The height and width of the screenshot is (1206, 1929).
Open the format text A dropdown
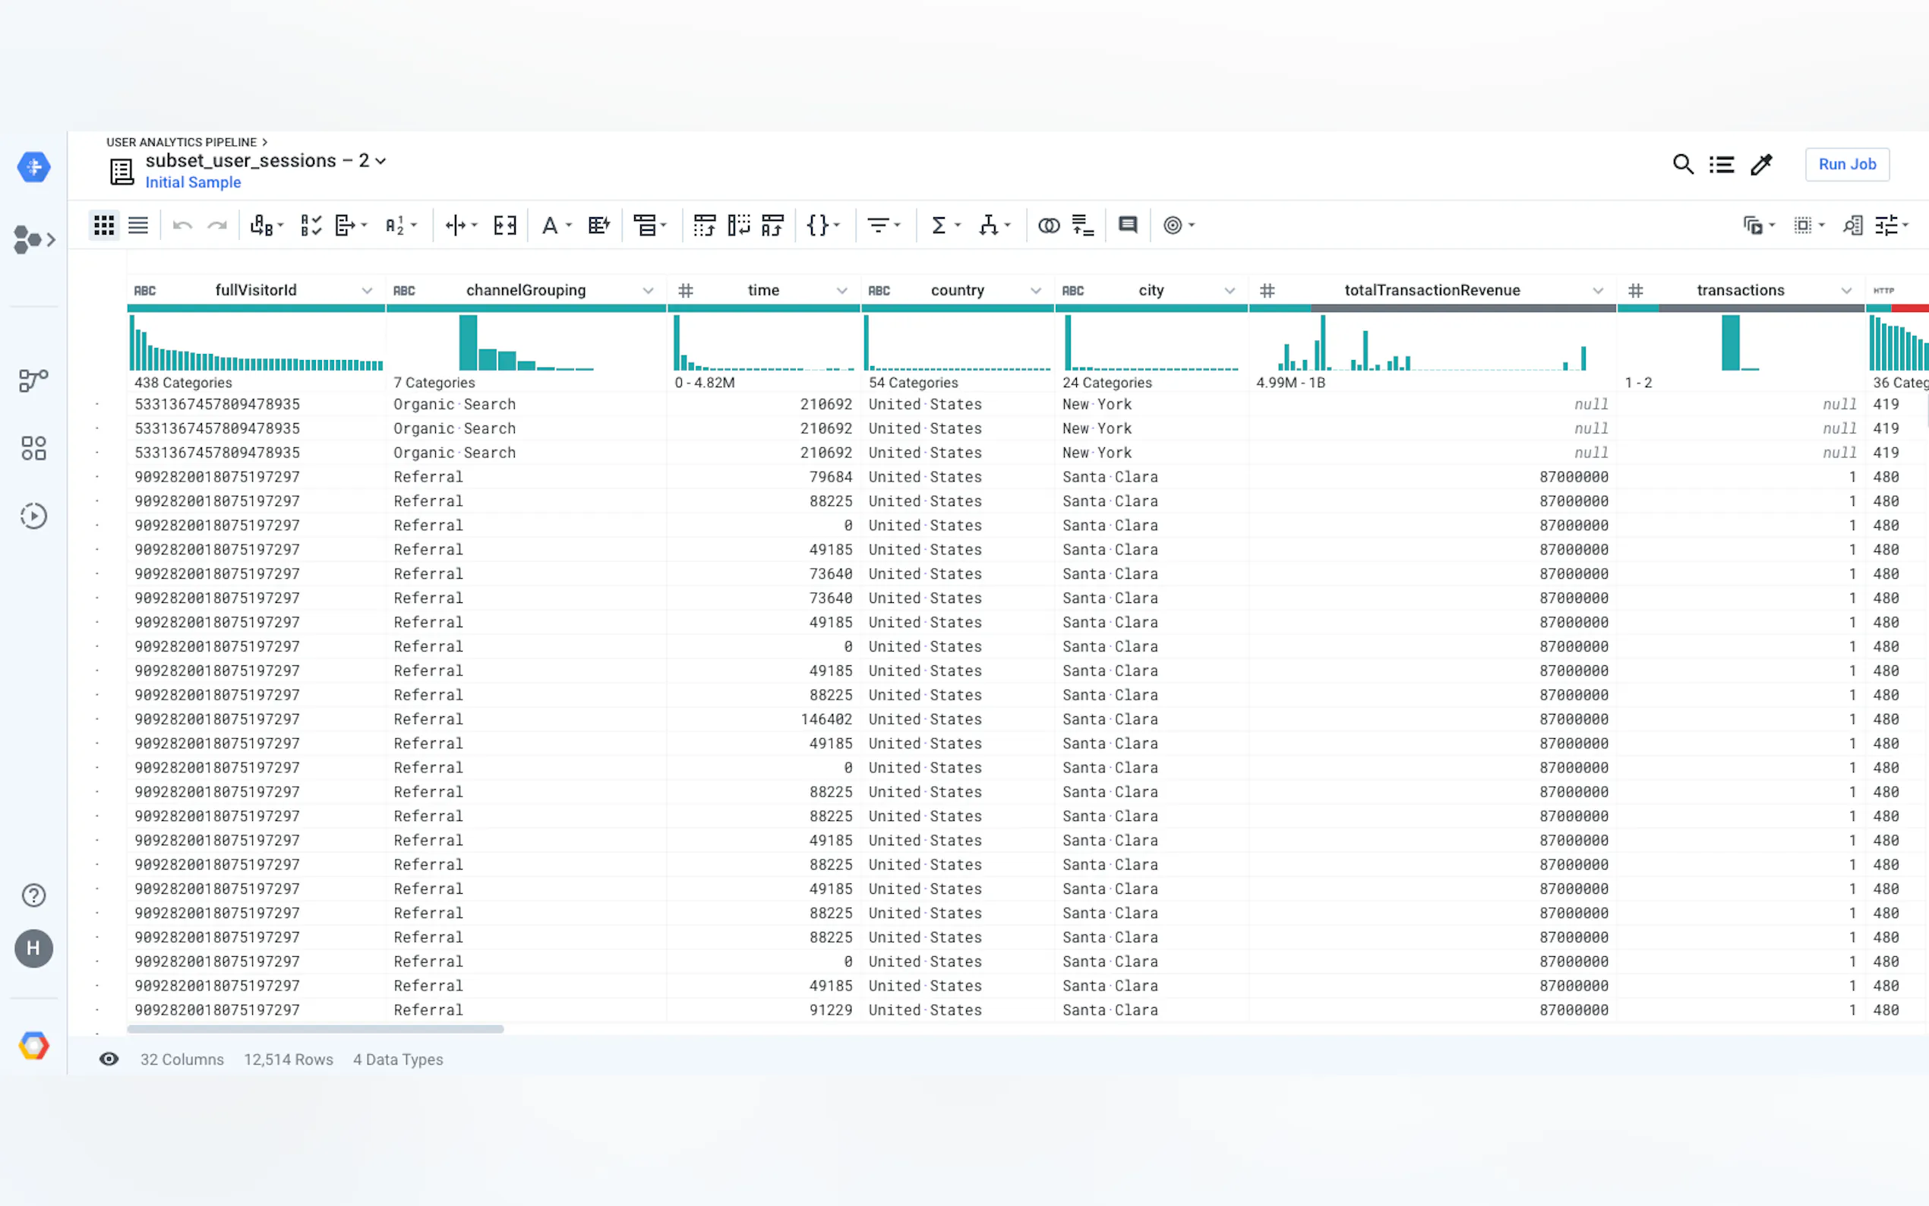557,226
